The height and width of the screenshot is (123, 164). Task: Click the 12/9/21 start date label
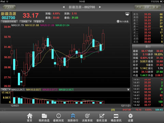pos(15,106)
